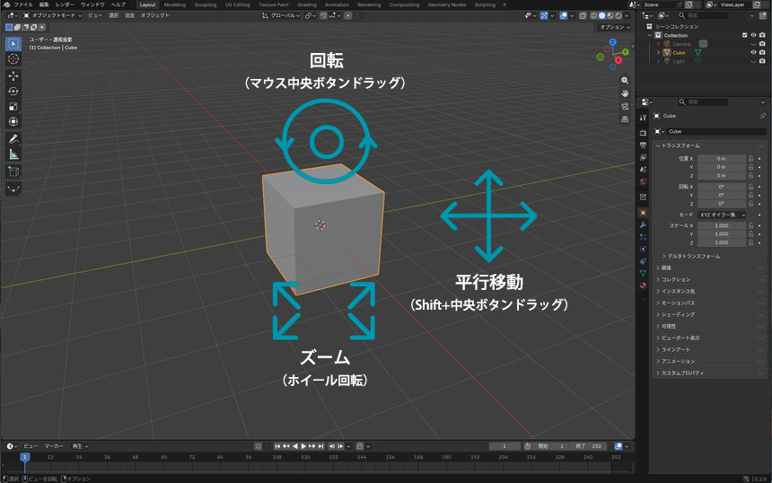Switch to material preview shading
This screenshot has height=483, width=772.
610,16
